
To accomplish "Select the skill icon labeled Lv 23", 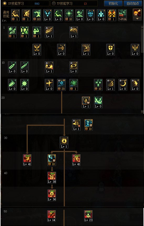I will [88, 216].
